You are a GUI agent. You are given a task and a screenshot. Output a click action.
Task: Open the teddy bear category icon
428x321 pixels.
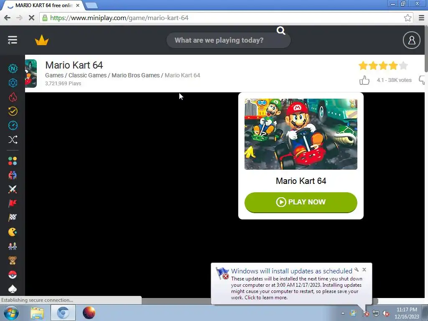pyautogui.click(x=13, y=260)
